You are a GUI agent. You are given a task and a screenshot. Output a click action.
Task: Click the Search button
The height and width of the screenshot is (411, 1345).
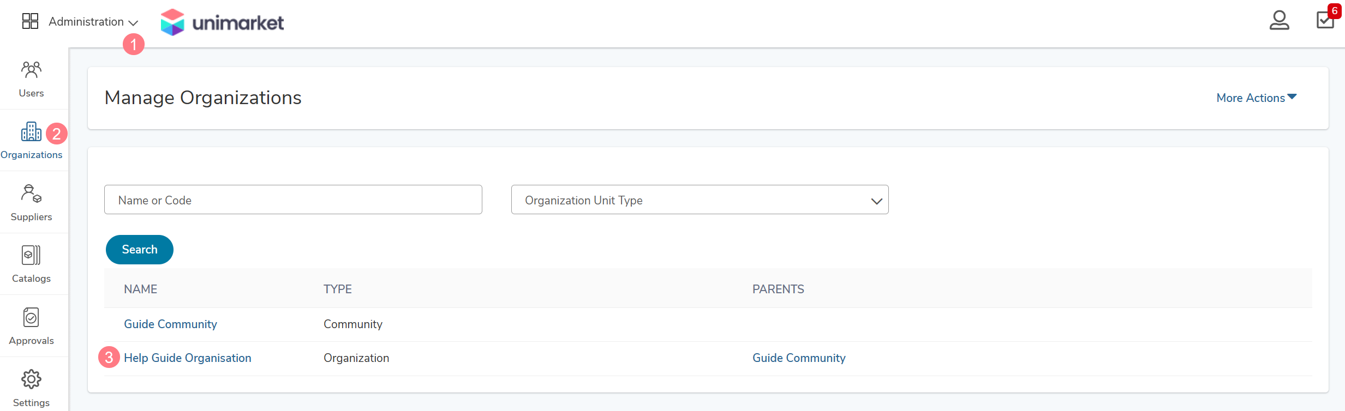140,250
